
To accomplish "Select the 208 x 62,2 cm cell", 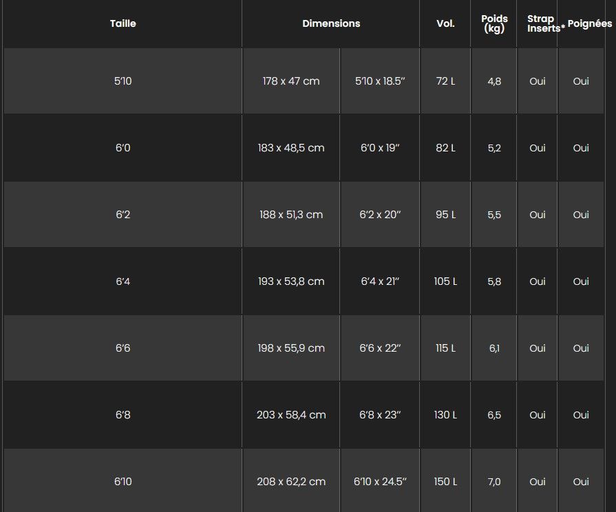I will point(291,481).
